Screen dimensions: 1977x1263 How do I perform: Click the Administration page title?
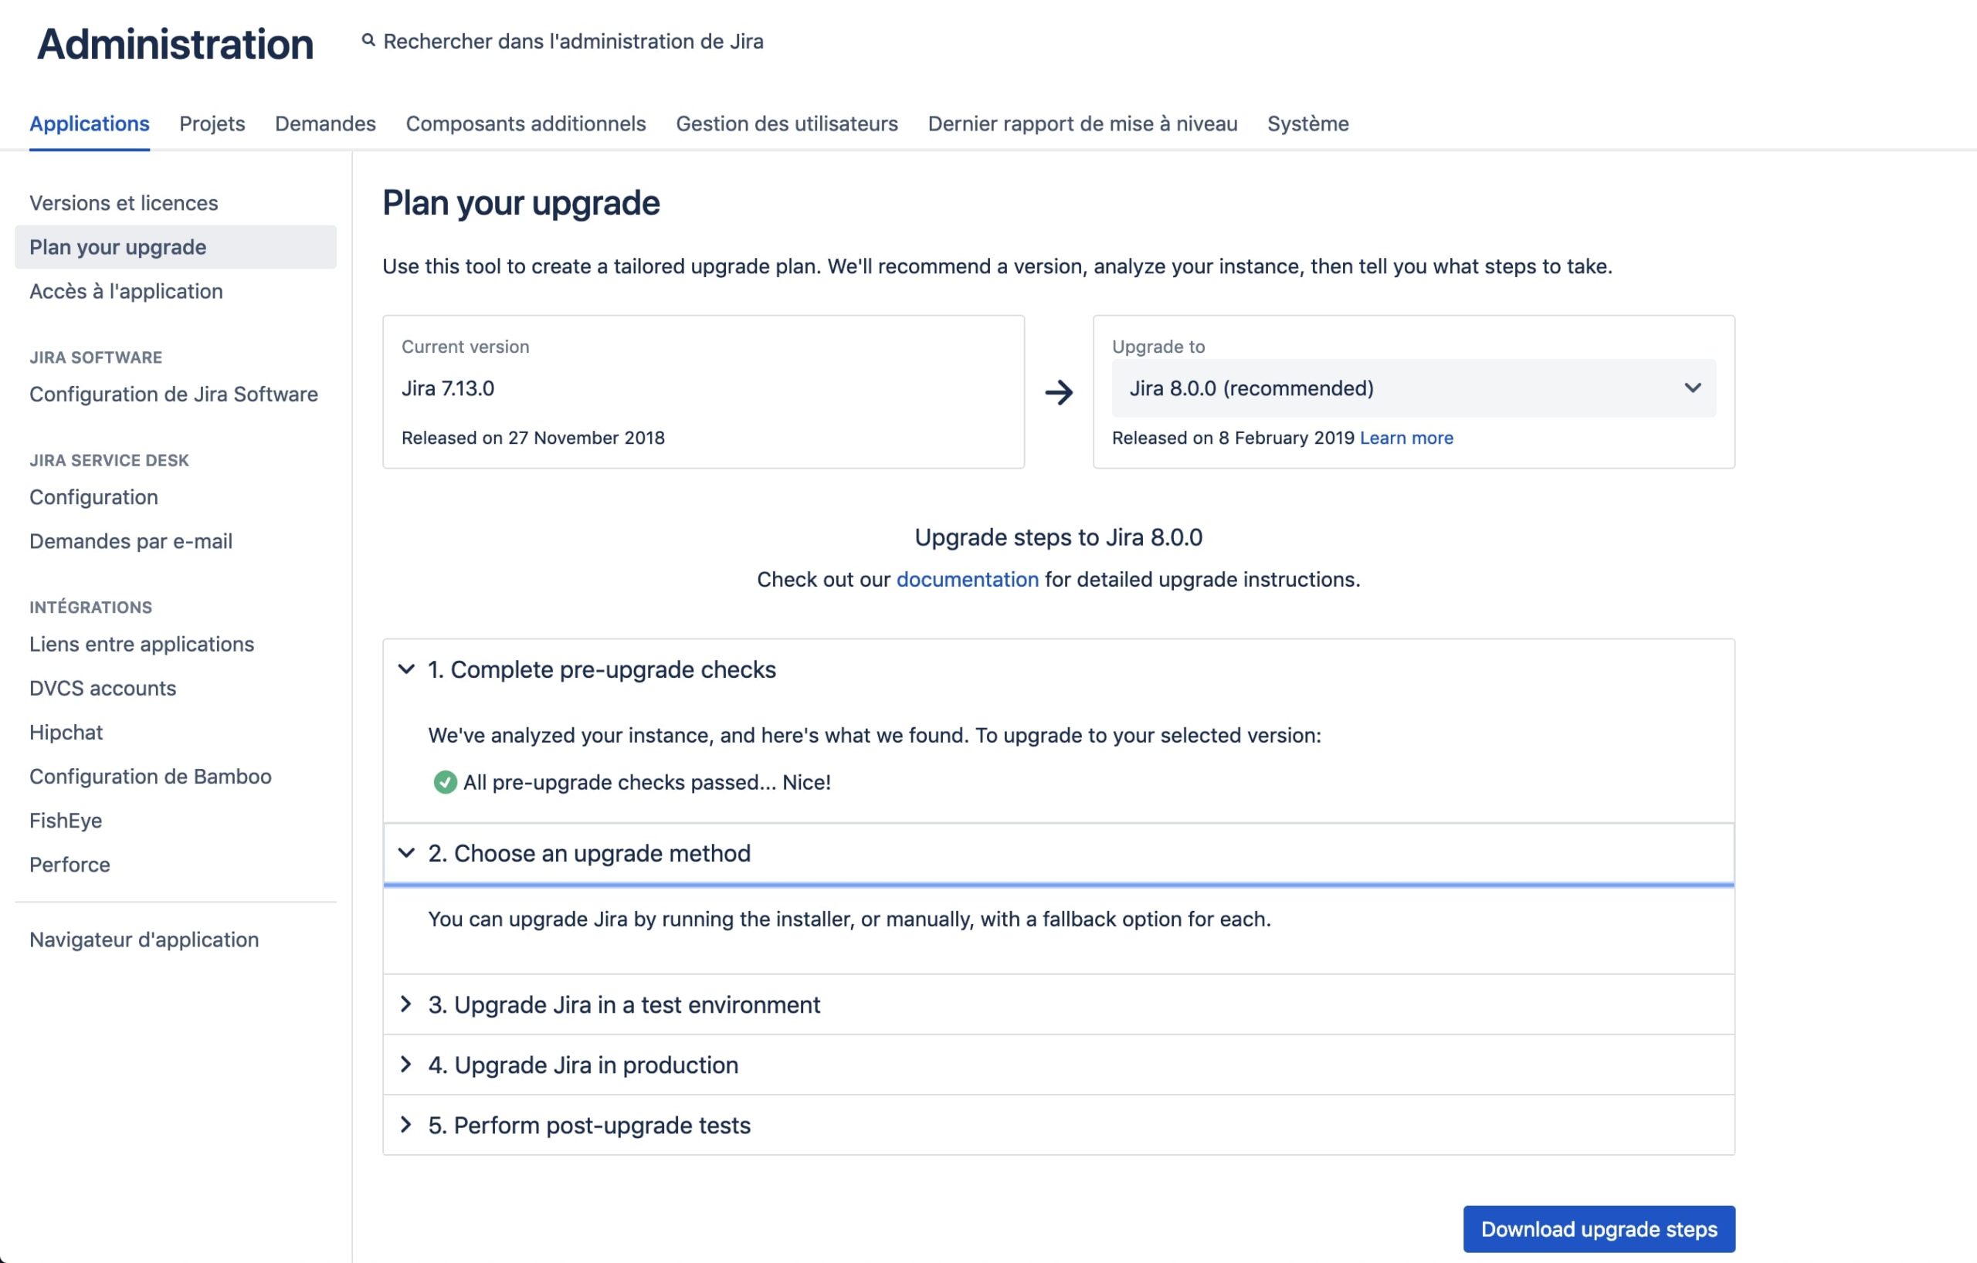[x=176, y=43]
